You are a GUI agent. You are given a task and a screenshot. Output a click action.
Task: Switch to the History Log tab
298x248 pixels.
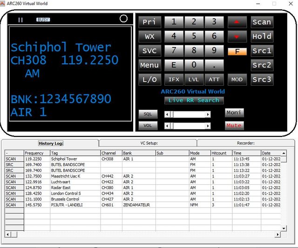(51, 143)
